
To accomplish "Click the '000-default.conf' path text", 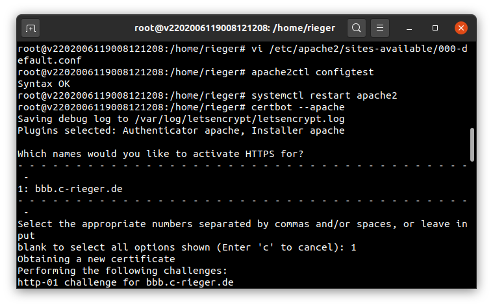I will coord(453,49).
